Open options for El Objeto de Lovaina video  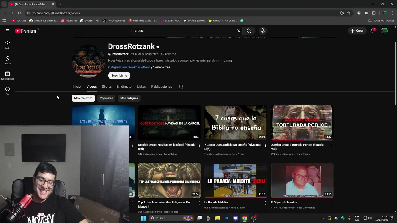point(332,203)
